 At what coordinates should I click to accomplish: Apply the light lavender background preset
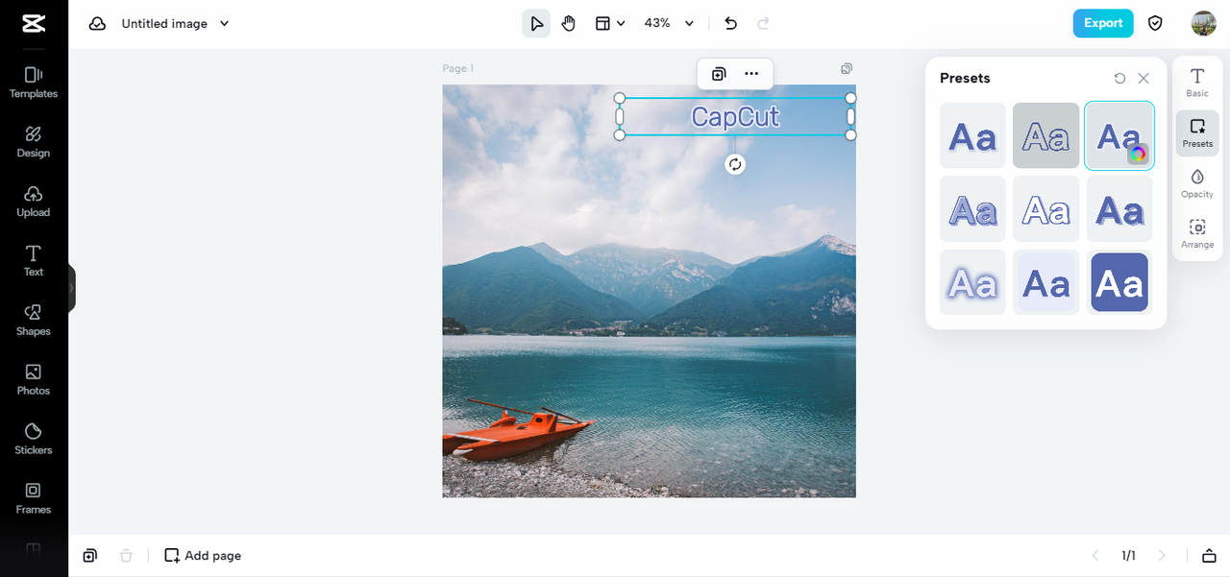pyautogui.click(x=1046, y=282)
